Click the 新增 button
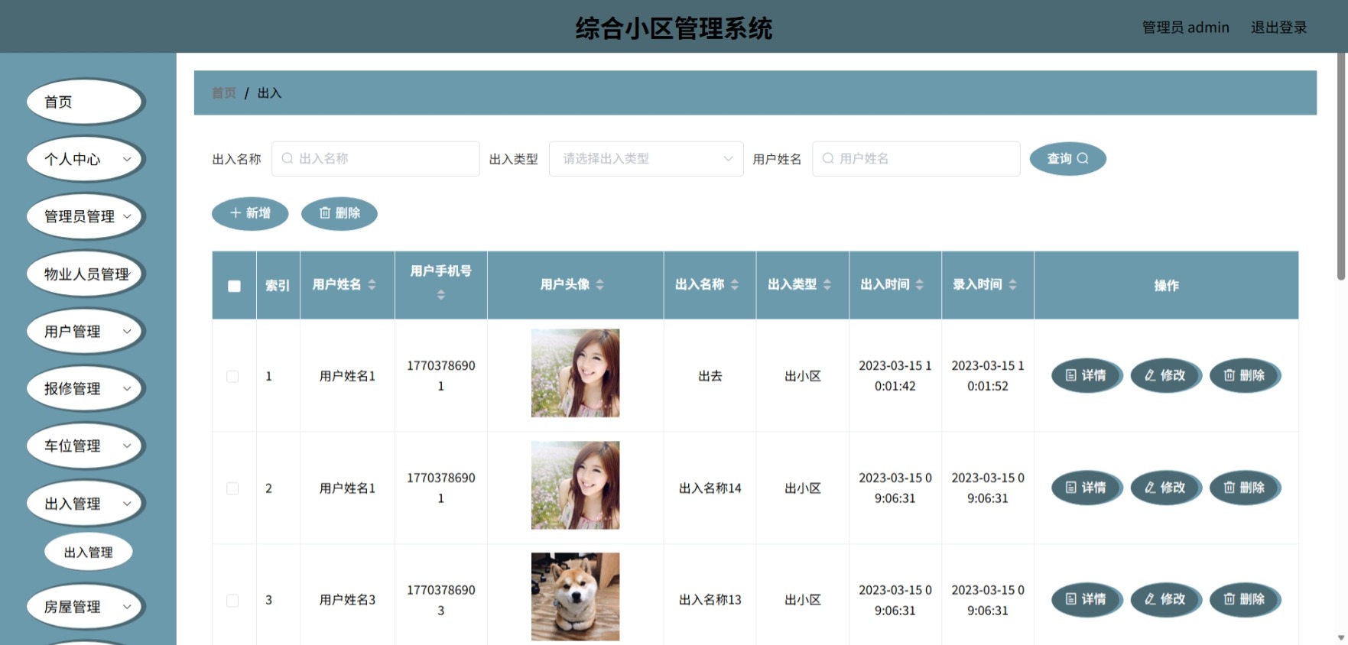This screenshot has height=645, width=1348. pos(250,213)
